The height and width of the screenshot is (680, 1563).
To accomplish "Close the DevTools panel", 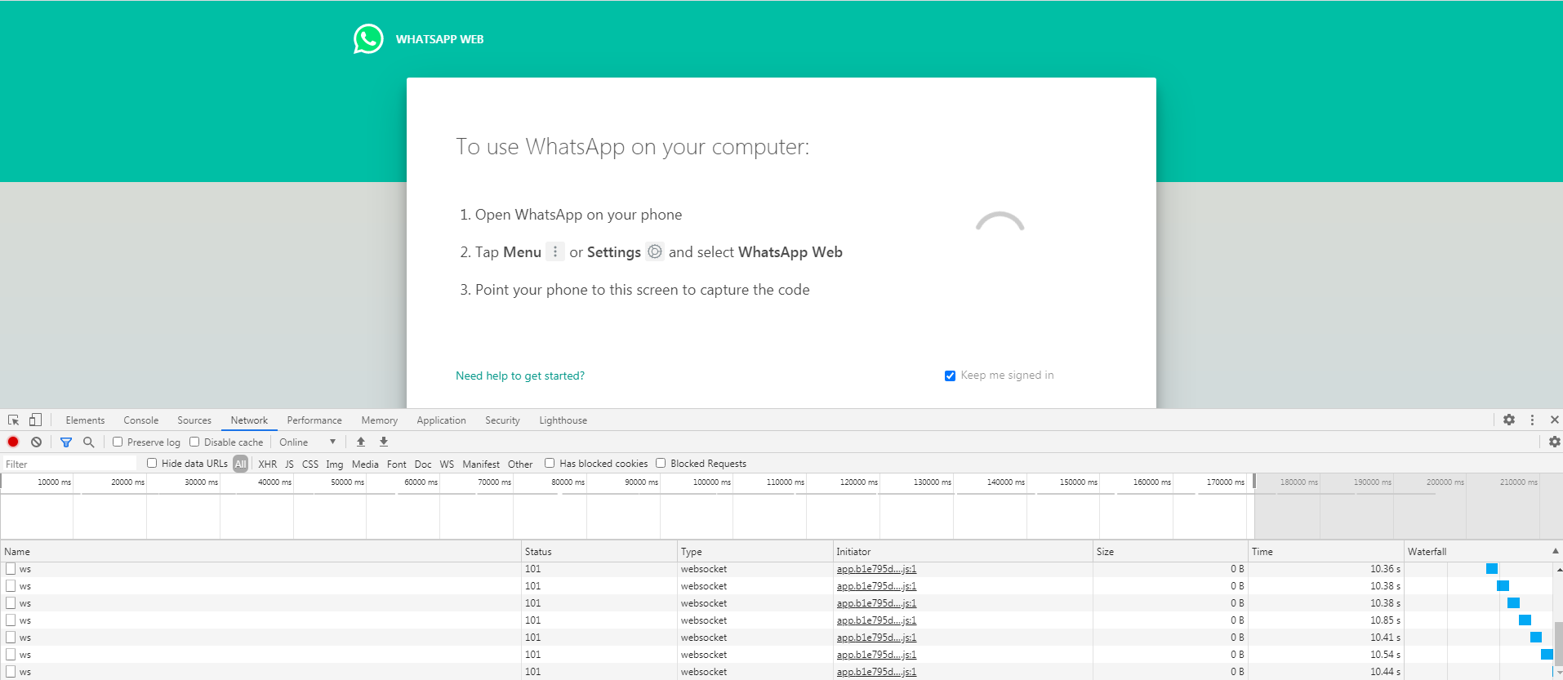I will click(x=1554, y=420).
